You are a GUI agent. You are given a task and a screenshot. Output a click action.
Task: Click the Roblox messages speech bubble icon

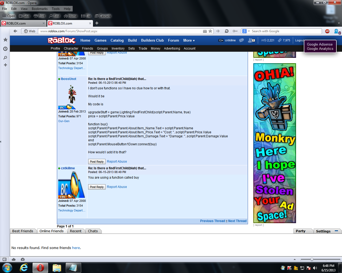[x=242, y=41]
